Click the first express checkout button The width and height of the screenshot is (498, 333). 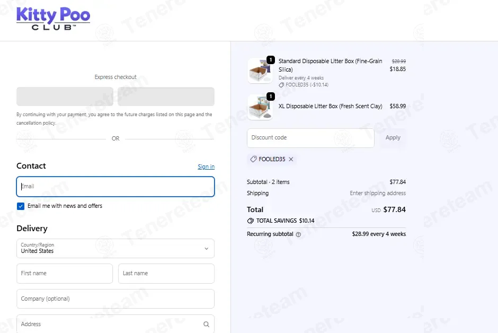click(65, 97)
